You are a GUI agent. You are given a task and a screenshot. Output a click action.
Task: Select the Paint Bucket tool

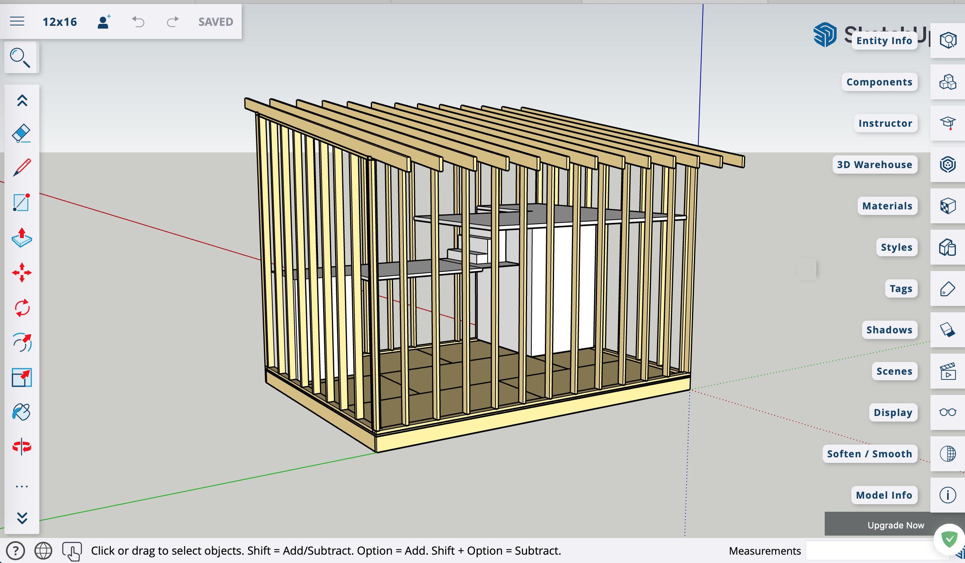[x=21, y=412]
